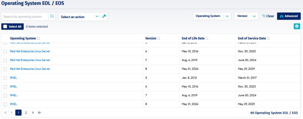
Task: Check Red Hat Enterprise Linux Server version 8 row
Action: (x=5, y=69)
